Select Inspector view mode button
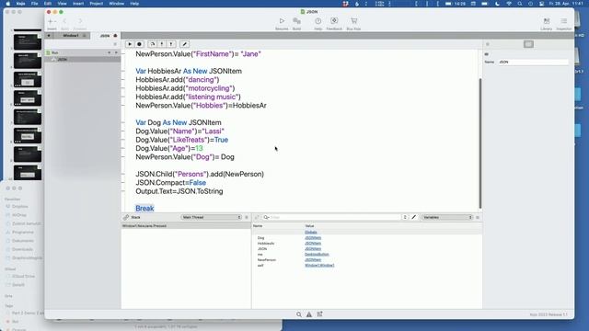The width and height of the screenshot is (589, 331). [528, 44]
